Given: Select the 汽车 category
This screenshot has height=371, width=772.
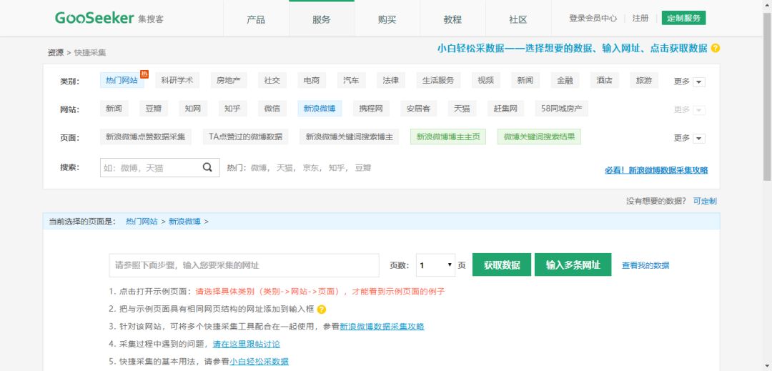Looking at the screenshot, I should (x=351, y=80).
